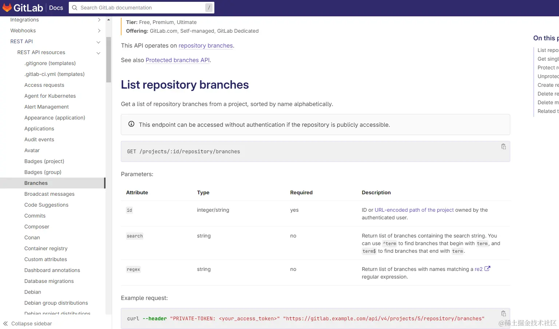Open the re2 regular expression link

(479, 269)
